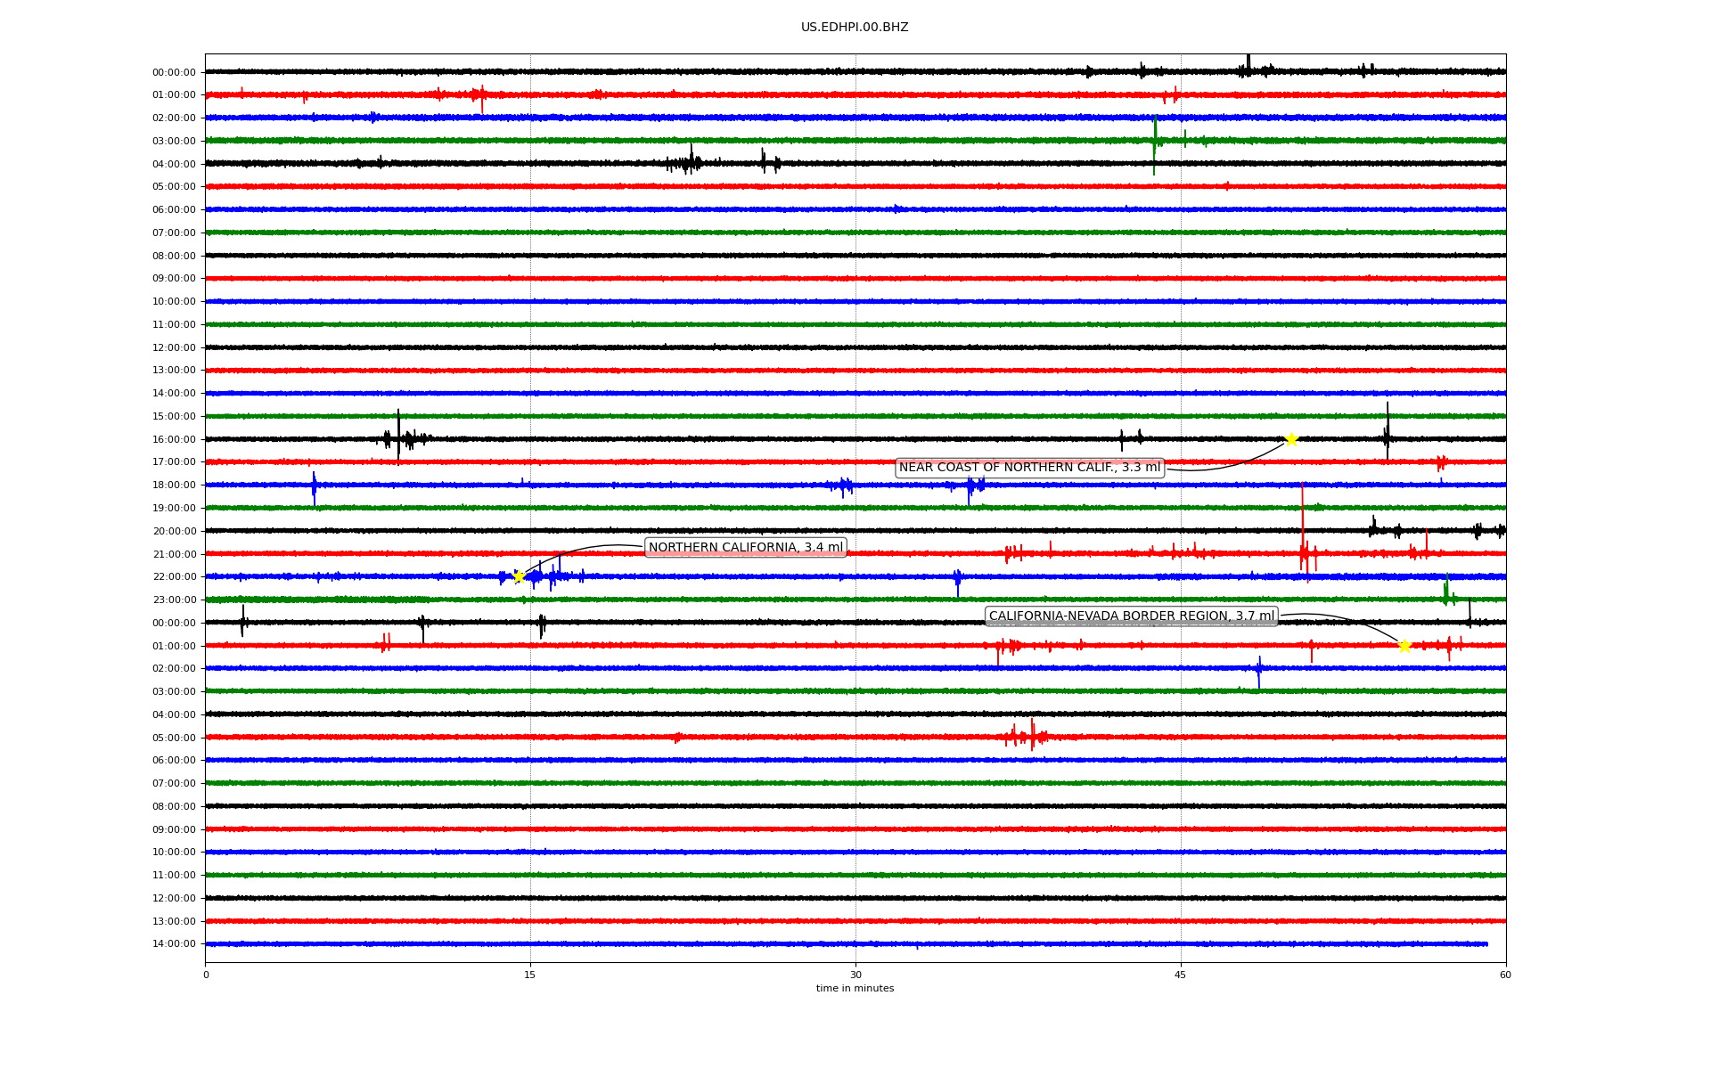Click the yellow star for the California-Nevada event
This screenshot has width=1711, height=1069.
tap(1404, 646)
